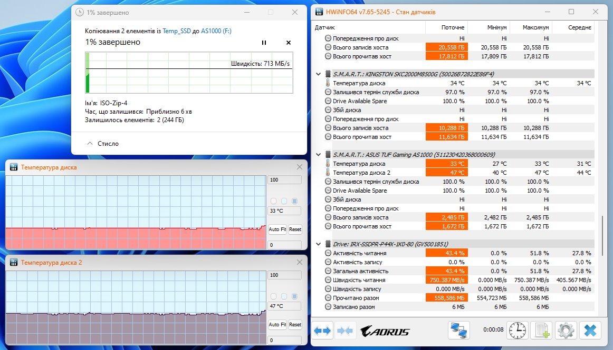
Task: Click the clock icon in copy dialog title
Action: pyautogui.click(x=79, y=12)
